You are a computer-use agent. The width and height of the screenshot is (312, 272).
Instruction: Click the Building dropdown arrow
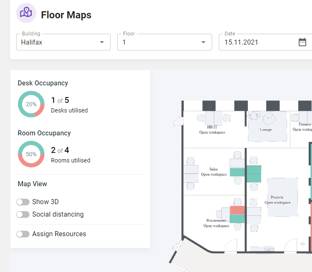(102, 42)
